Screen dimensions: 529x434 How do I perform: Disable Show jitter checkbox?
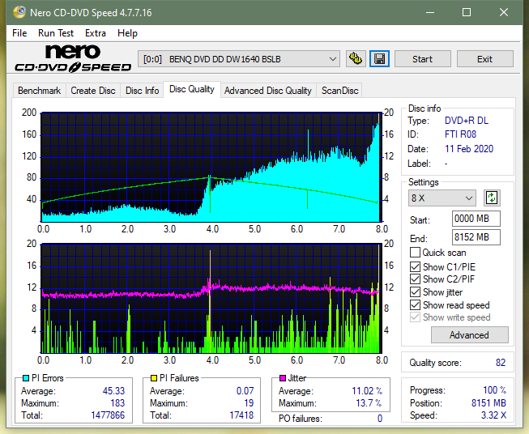[415, 292]
